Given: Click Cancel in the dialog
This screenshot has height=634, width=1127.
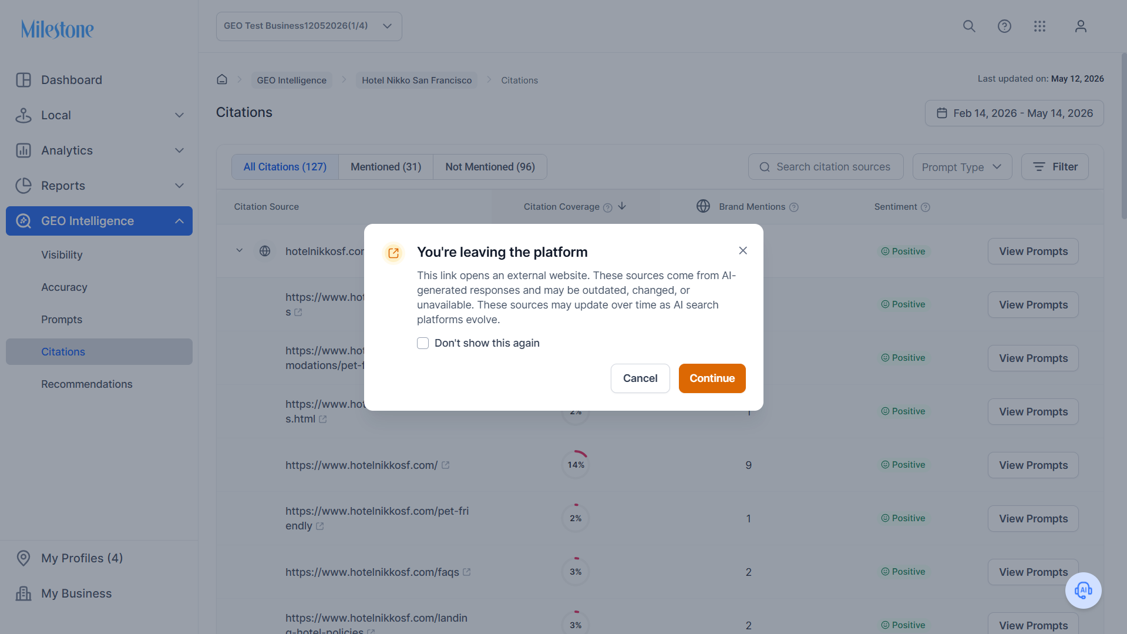Looking at the screenshot, I should [640, 378].
